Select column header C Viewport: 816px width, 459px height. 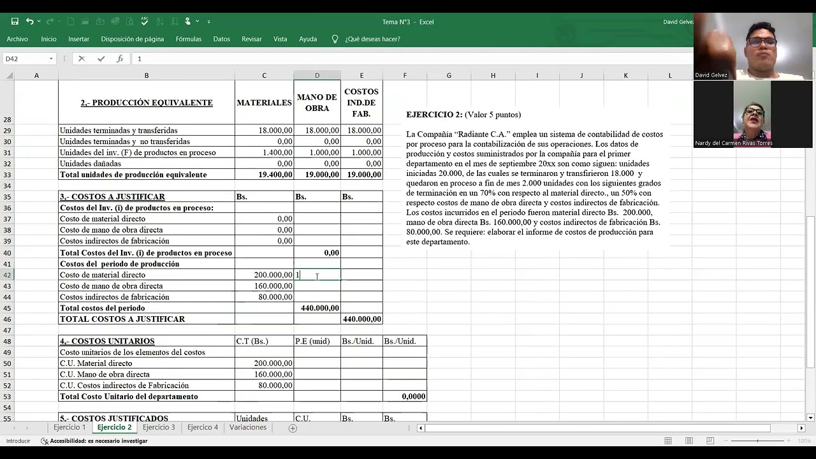[x=264, y=75]
